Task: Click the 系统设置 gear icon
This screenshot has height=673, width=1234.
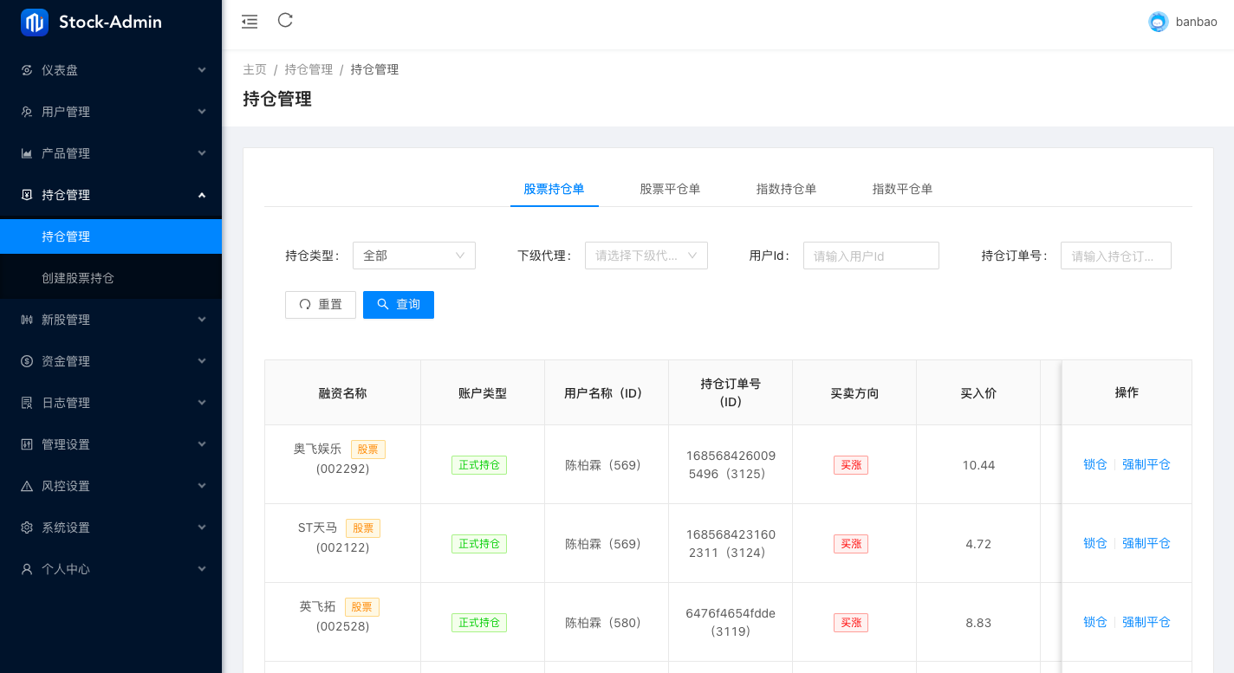Action: pos(27,527)
